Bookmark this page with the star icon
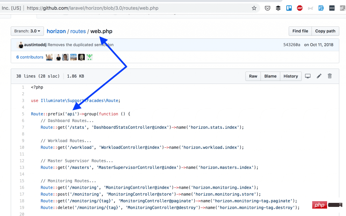This screenshot has height=216, width=346. pyautogui.click(x=254, y=8)
